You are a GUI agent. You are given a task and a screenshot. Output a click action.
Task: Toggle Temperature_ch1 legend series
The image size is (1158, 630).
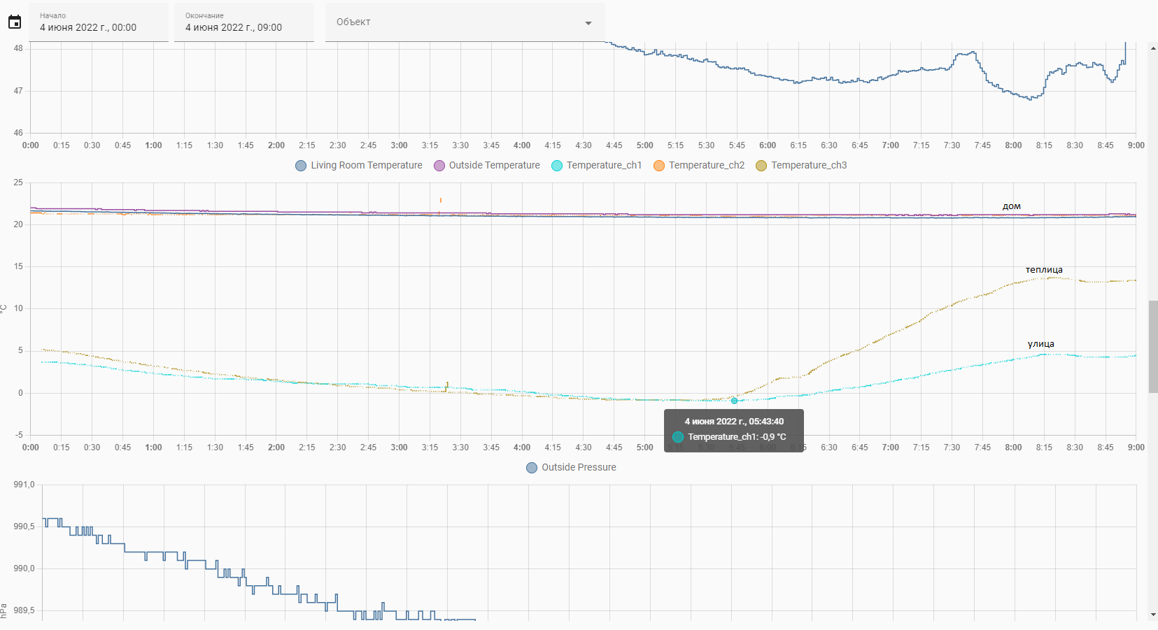[596, 166]
